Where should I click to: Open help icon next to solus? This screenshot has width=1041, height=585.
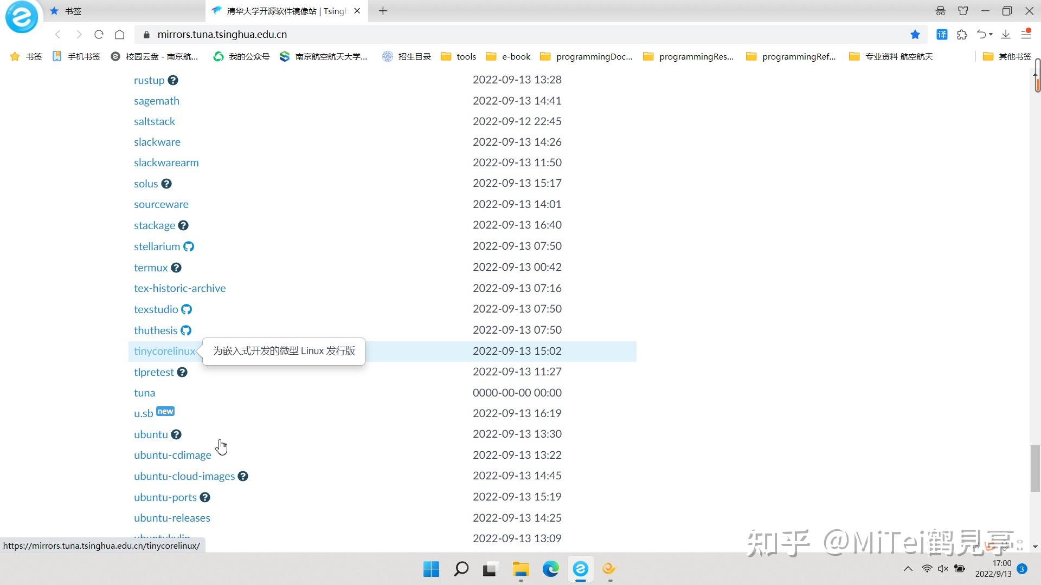tap(166, 184)
